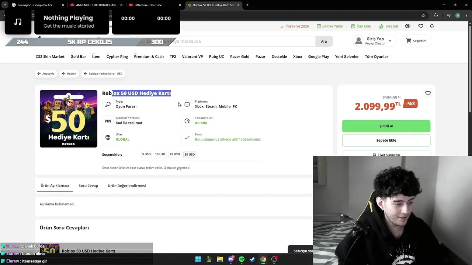Open Tüm Oyunlar menu item

click(376, 56)
